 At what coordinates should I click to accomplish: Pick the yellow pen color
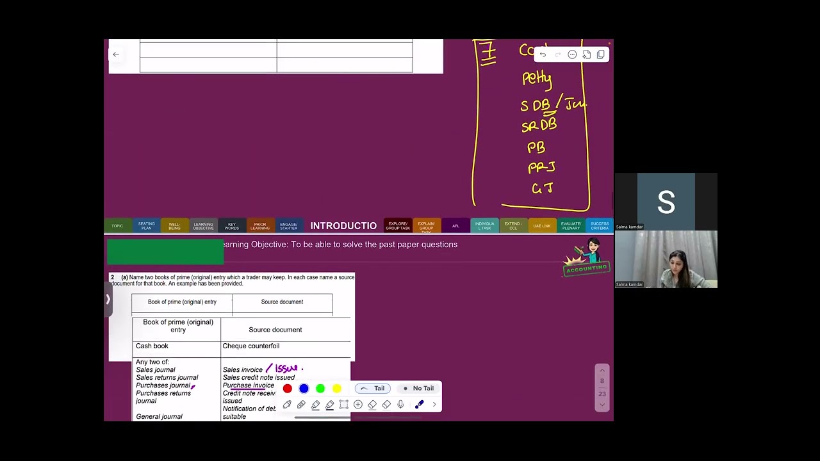point(337,389)
